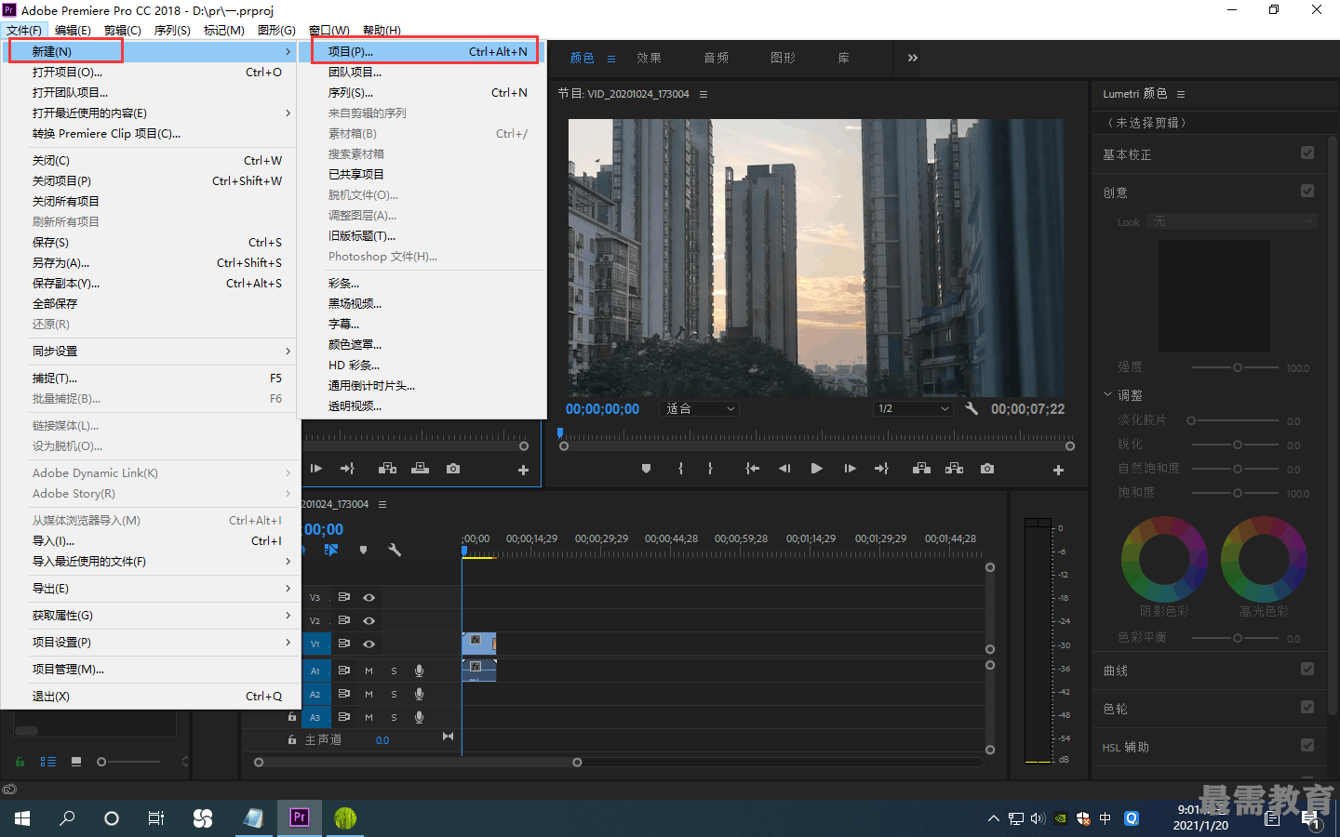Expand 打开最近使用的内容(E) submenu

coord(151,113)
